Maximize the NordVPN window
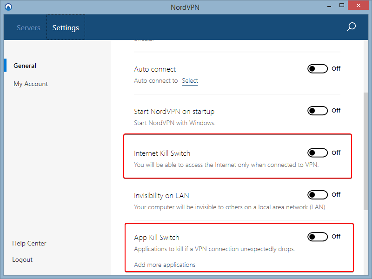 342,5
